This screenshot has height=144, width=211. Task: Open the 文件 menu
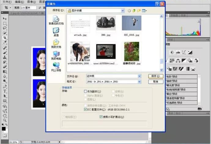click(x=7, y=2)
